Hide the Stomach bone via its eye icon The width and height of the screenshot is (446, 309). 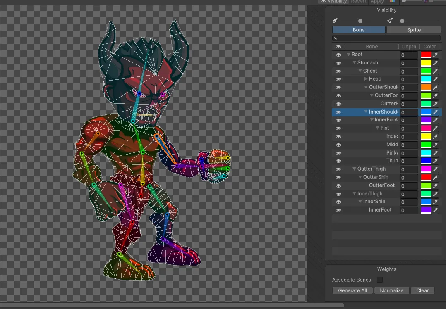coord(338,63)
